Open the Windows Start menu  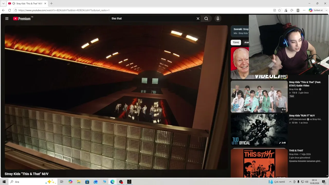tap(4, 182)
